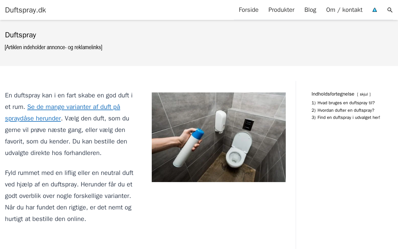Jump to Hvad bruges en duftspray til?
This screenshot has width=398, height=249.
(346, 103)
